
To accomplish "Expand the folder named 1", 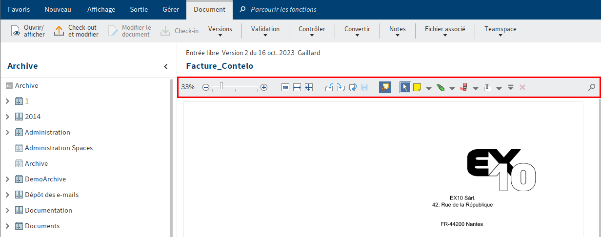I will [x=7, y=101].
